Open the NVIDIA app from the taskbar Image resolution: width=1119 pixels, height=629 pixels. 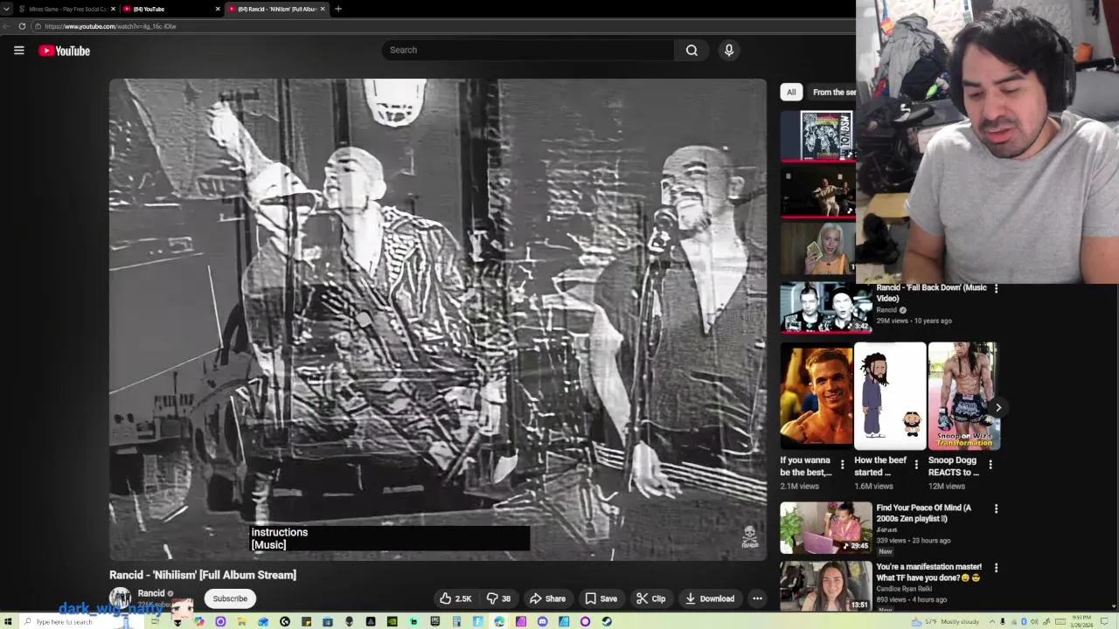pos(392,621)
